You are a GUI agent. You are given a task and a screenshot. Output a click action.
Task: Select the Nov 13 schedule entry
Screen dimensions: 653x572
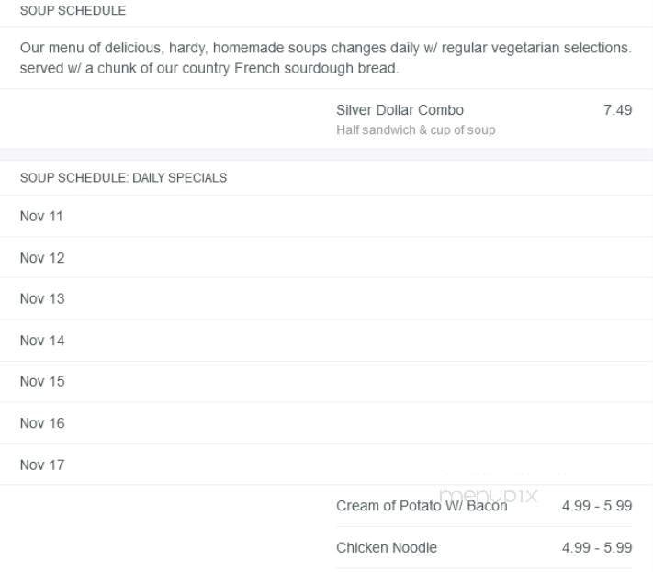click(42, 299)
